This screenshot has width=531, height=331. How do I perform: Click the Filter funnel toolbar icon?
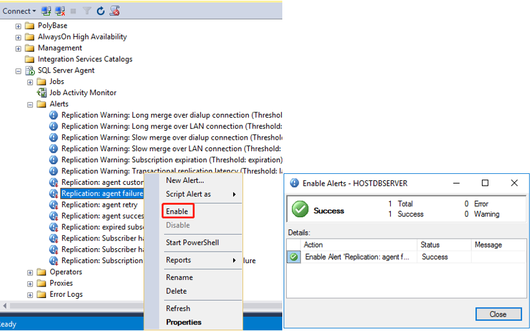[87, 11]
